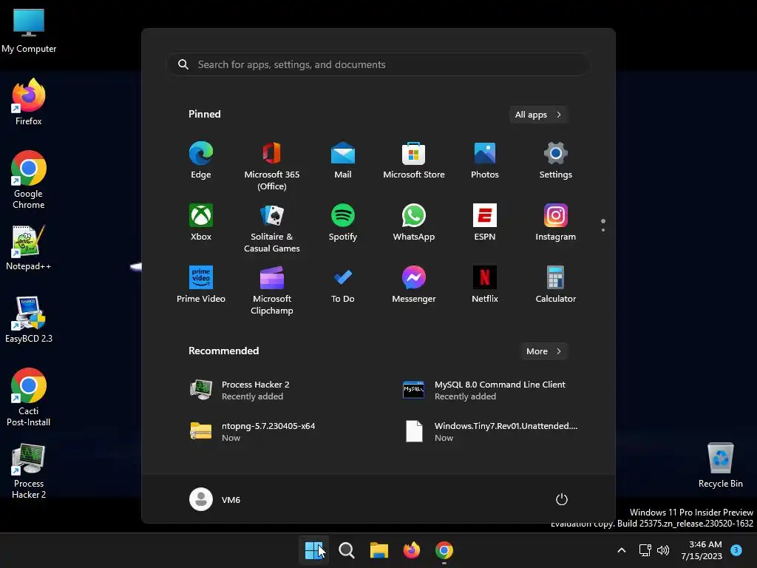Go to next page of pinned apps

603,230
